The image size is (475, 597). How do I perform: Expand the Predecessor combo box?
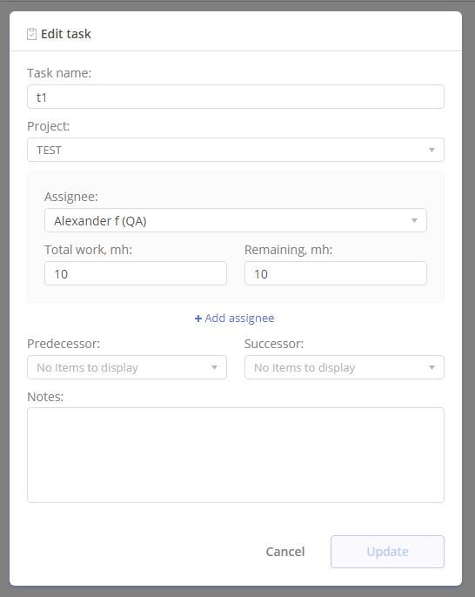[x=127, y=367]
